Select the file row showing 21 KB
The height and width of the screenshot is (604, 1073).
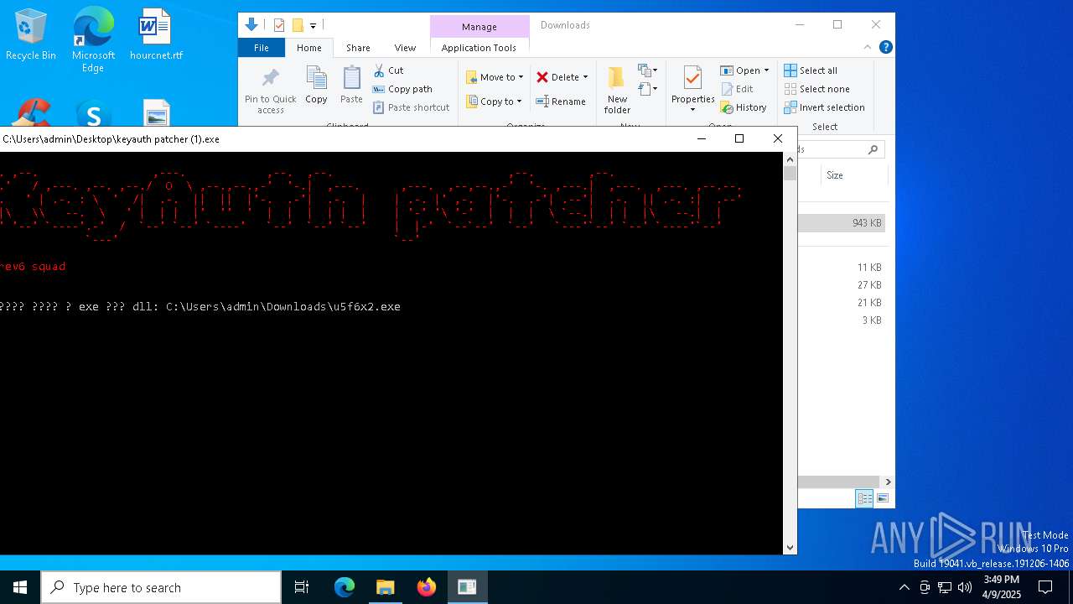tap(841, 303)
